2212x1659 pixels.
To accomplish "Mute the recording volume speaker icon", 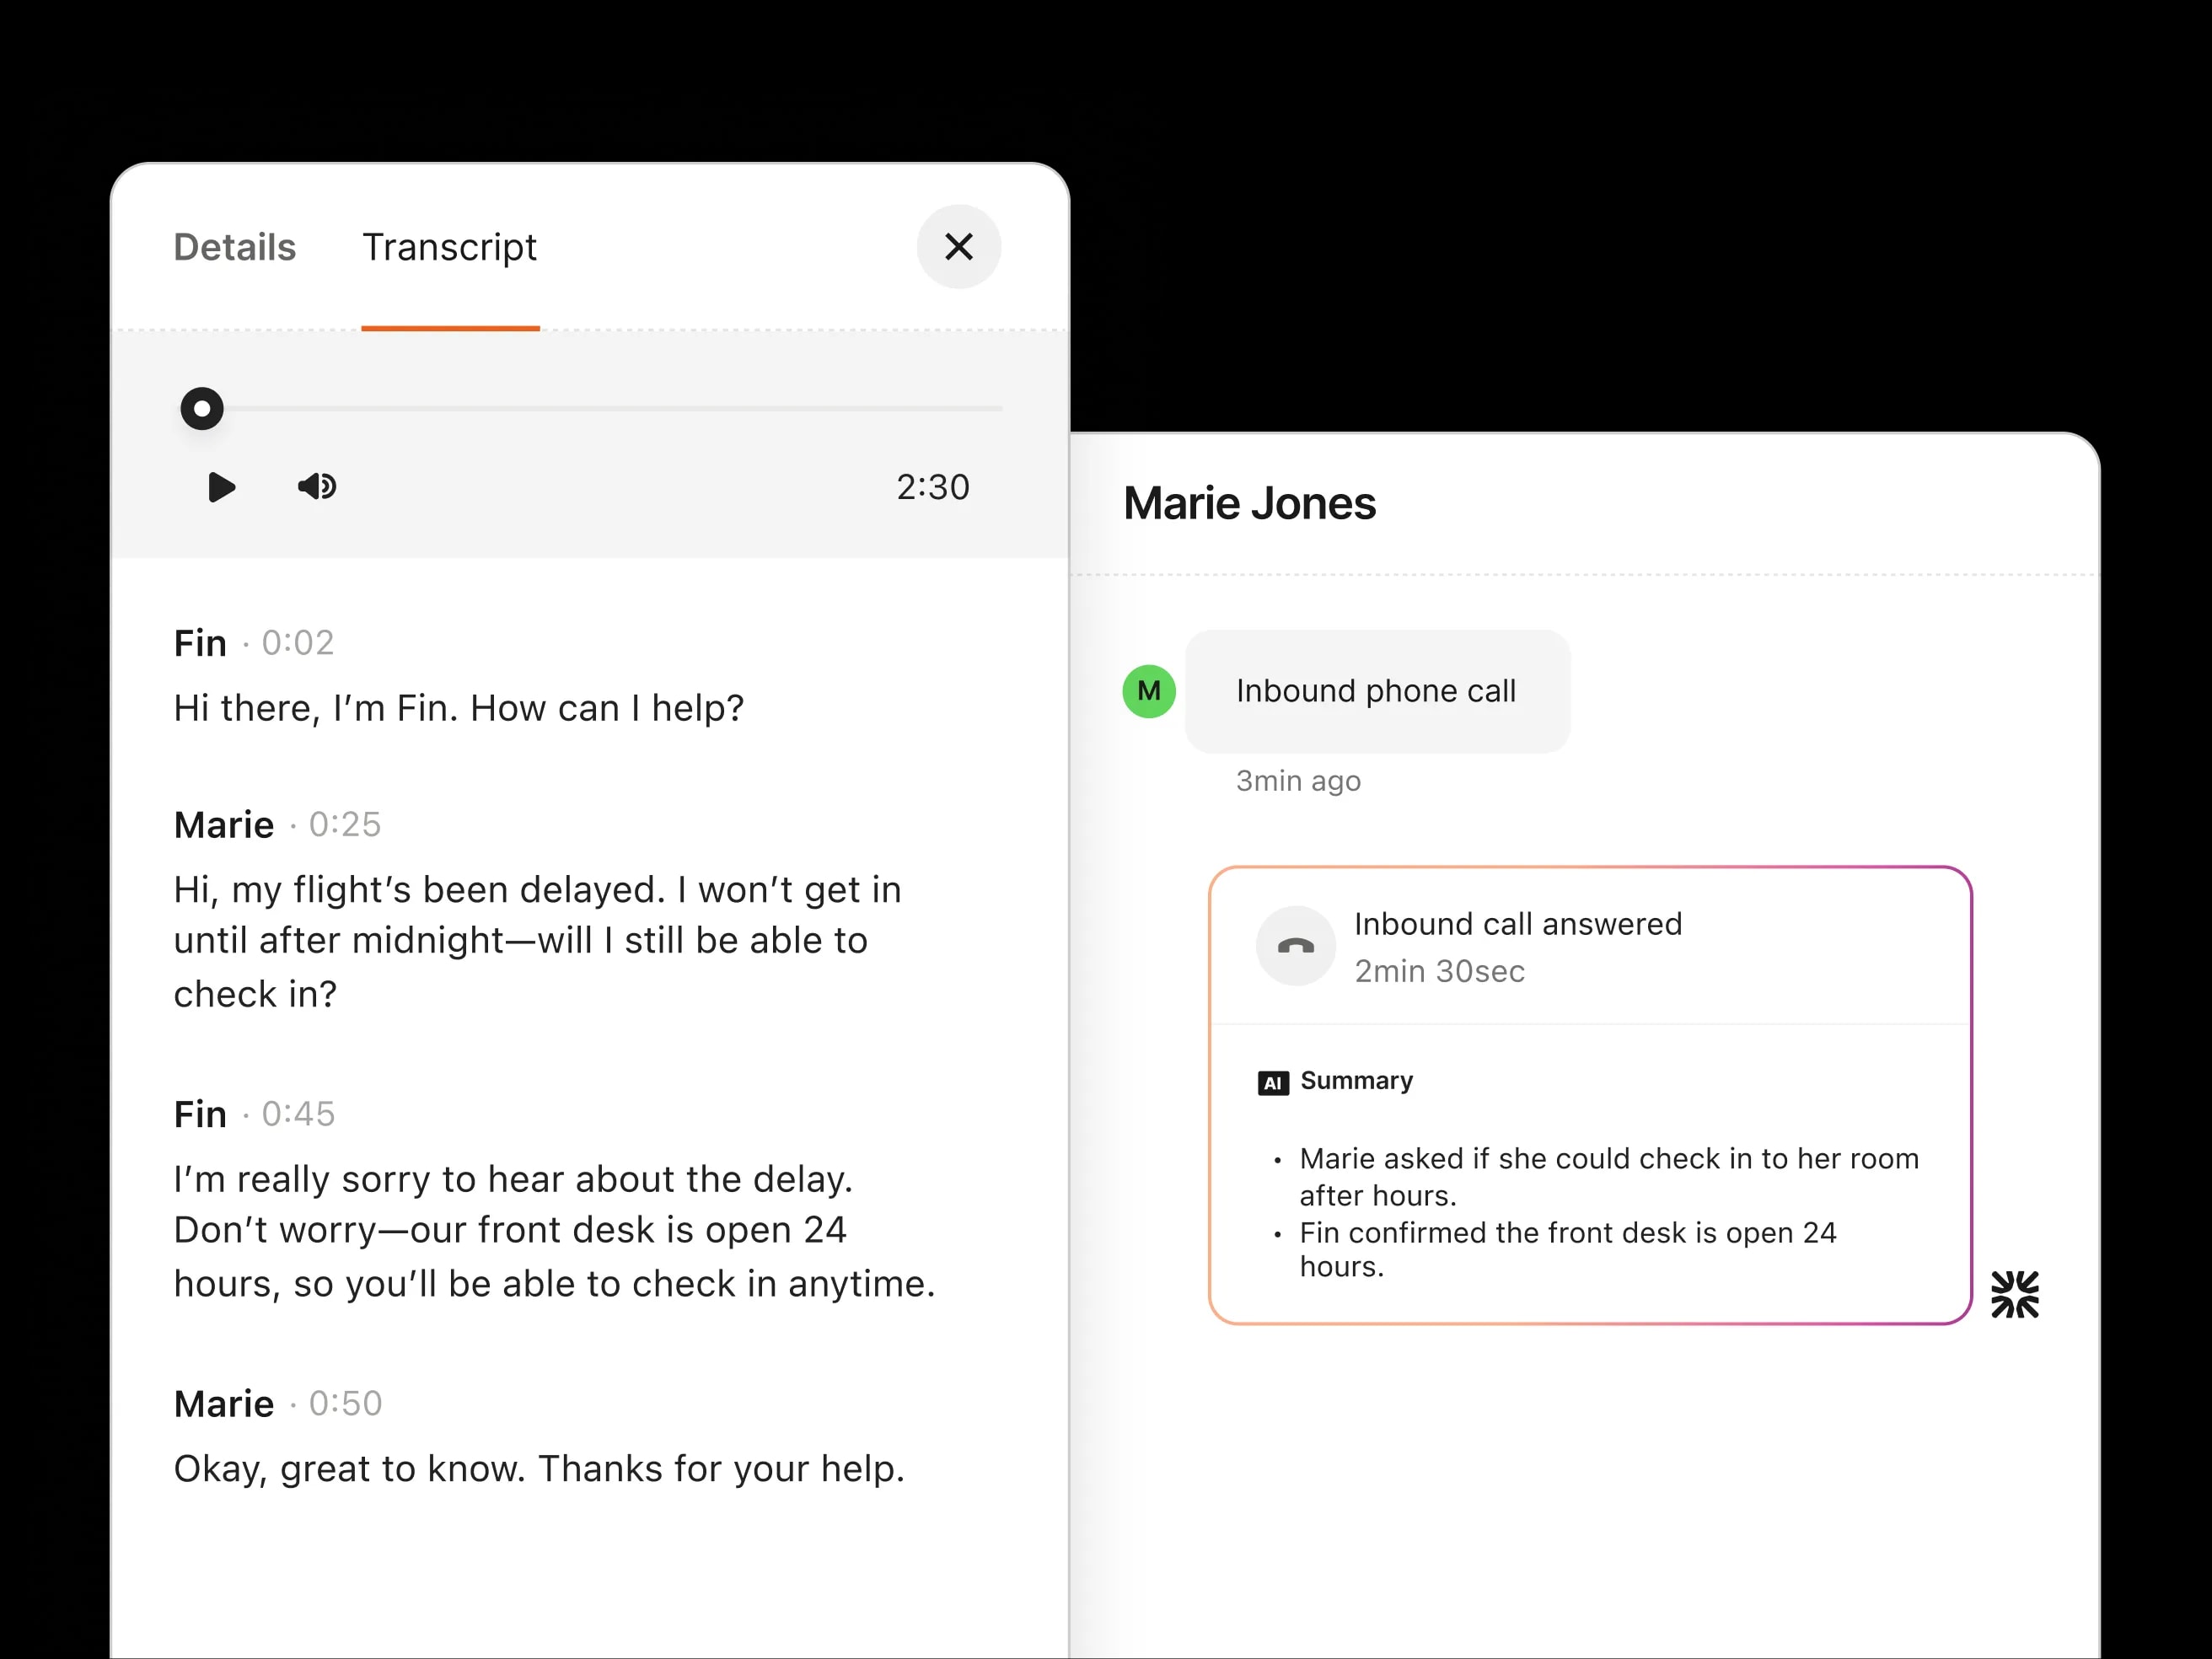I will coord(317,487).
